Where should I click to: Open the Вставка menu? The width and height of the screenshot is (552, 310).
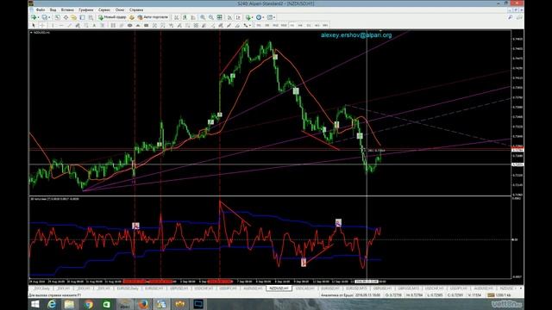pos(67,9)
